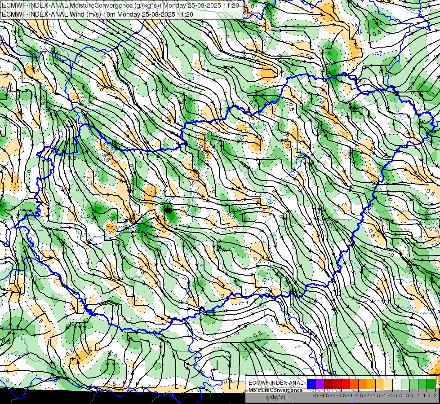Click the legend unit g/(kg*s)
Screen dimensions: 440x404
click(276, 398)
